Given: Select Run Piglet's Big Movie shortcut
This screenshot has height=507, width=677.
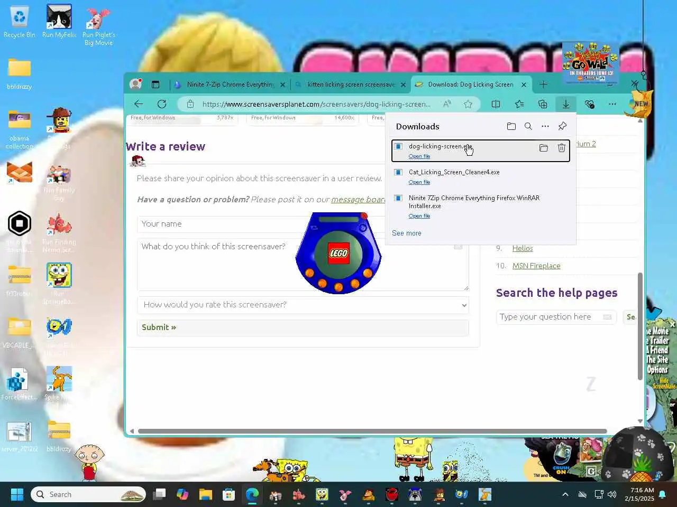Looking at the screenshot, I should click(x=98, y=25).
